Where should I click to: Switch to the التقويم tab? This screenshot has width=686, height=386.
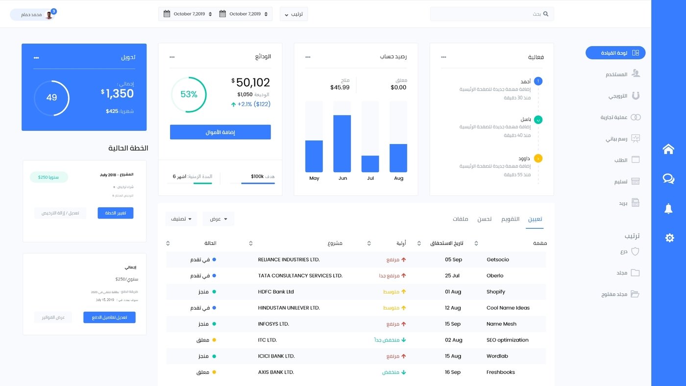coord(511,219)
